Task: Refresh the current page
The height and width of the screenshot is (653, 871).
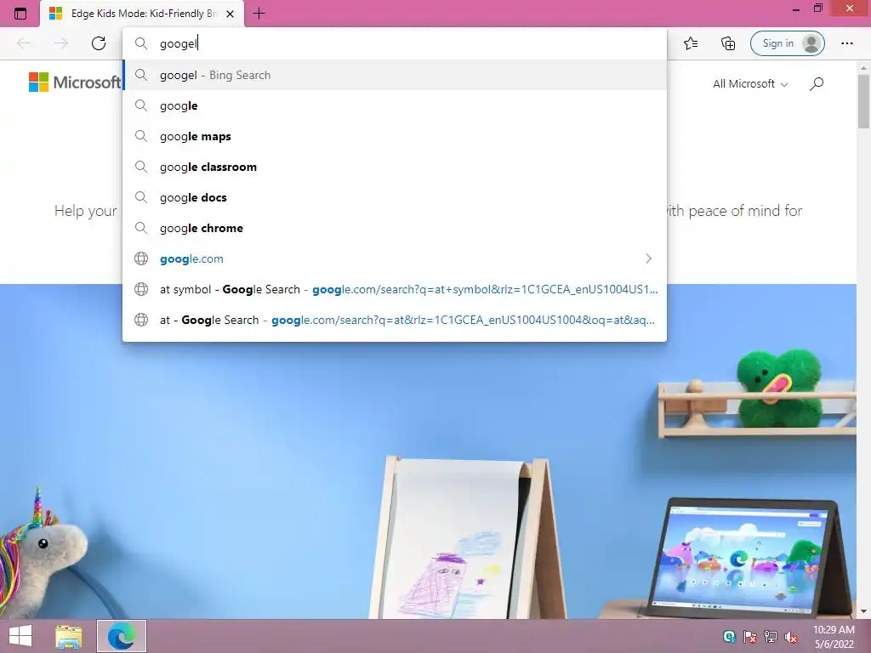Action: [99, 43]
